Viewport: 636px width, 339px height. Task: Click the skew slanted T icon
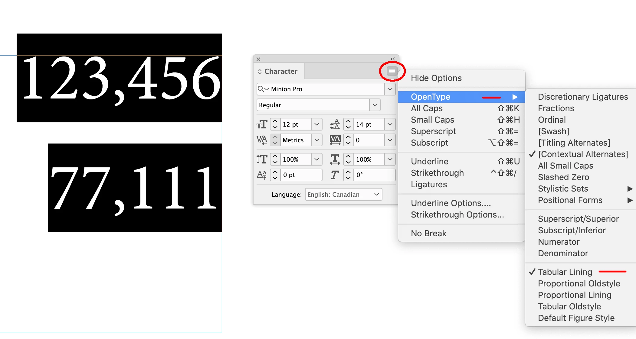pos(335,175)
